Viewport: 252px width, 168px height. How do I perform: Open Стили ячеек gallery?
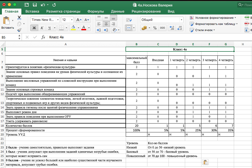coord(202,30)
